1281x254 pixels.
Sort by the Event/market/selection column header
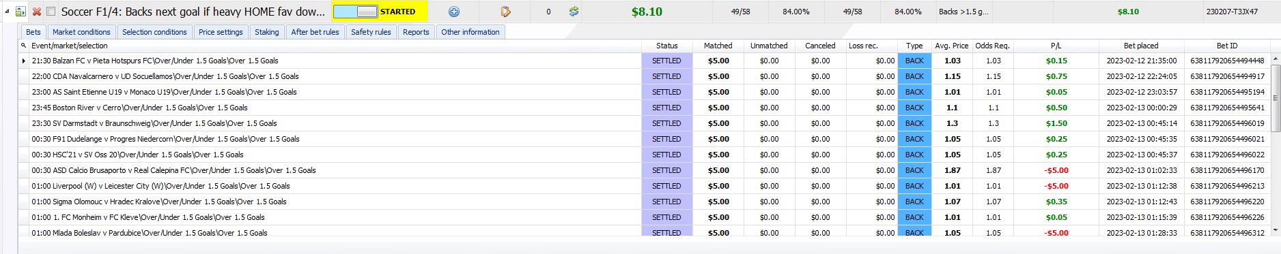tap(335, 46)
